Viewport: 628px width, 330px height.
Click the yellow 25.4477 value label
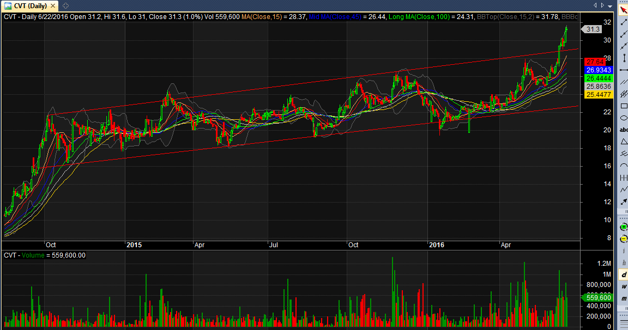pos(599,95)
